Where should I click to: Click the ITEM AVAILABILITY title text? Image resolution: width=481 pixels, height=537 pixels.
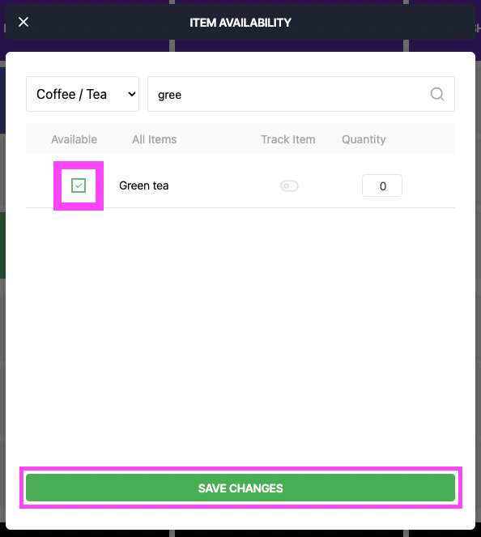(240, 23)
